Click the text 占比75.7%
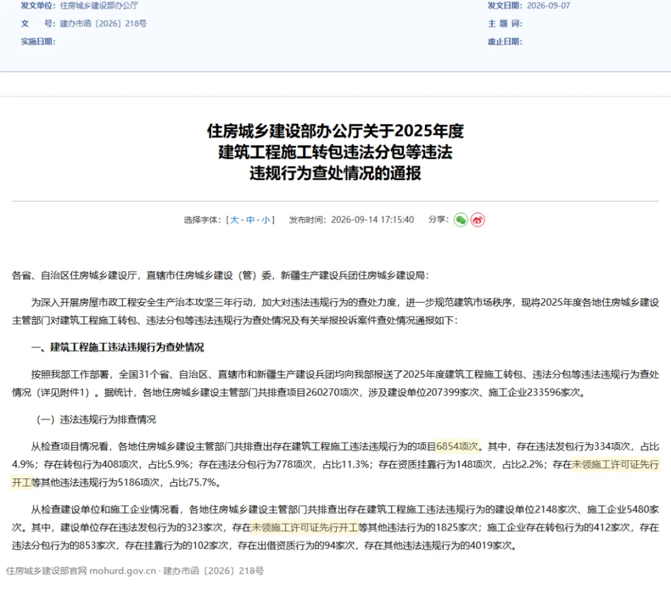 pyautogui.click(x=192, y=482)
